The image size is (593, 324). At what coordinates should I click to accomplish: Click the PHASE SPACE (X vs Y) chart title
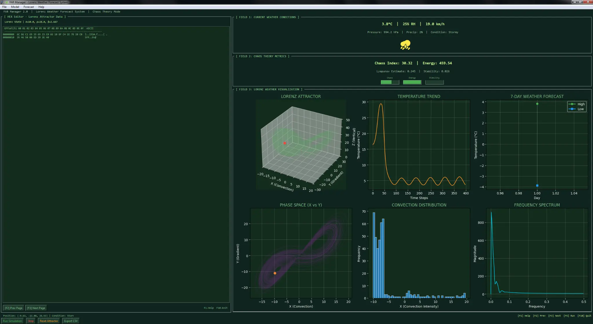click(x=301, y=205)
